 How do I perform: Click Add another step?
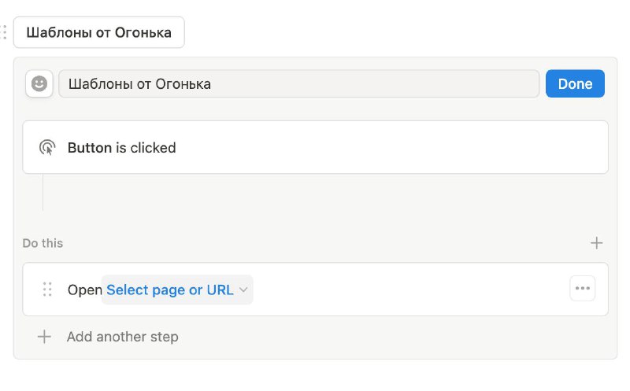(x=123, y=337)
